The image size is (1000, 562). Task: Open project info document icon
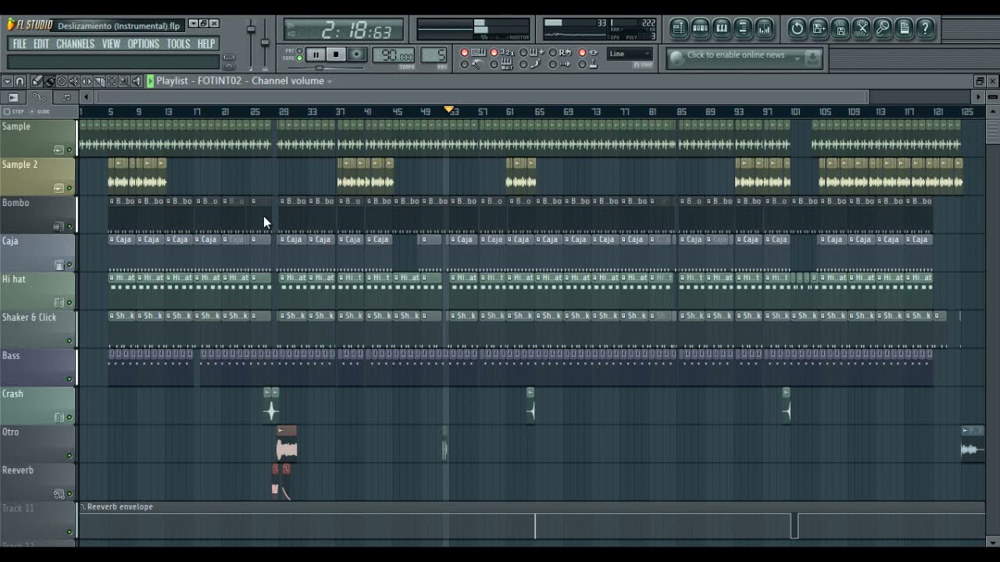[904, 29]
